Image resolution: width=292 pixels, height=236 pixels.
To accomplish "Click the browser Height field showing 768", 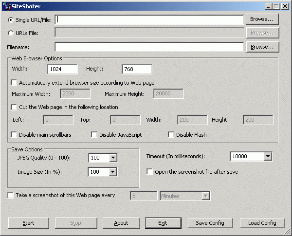I will point(137,69).
